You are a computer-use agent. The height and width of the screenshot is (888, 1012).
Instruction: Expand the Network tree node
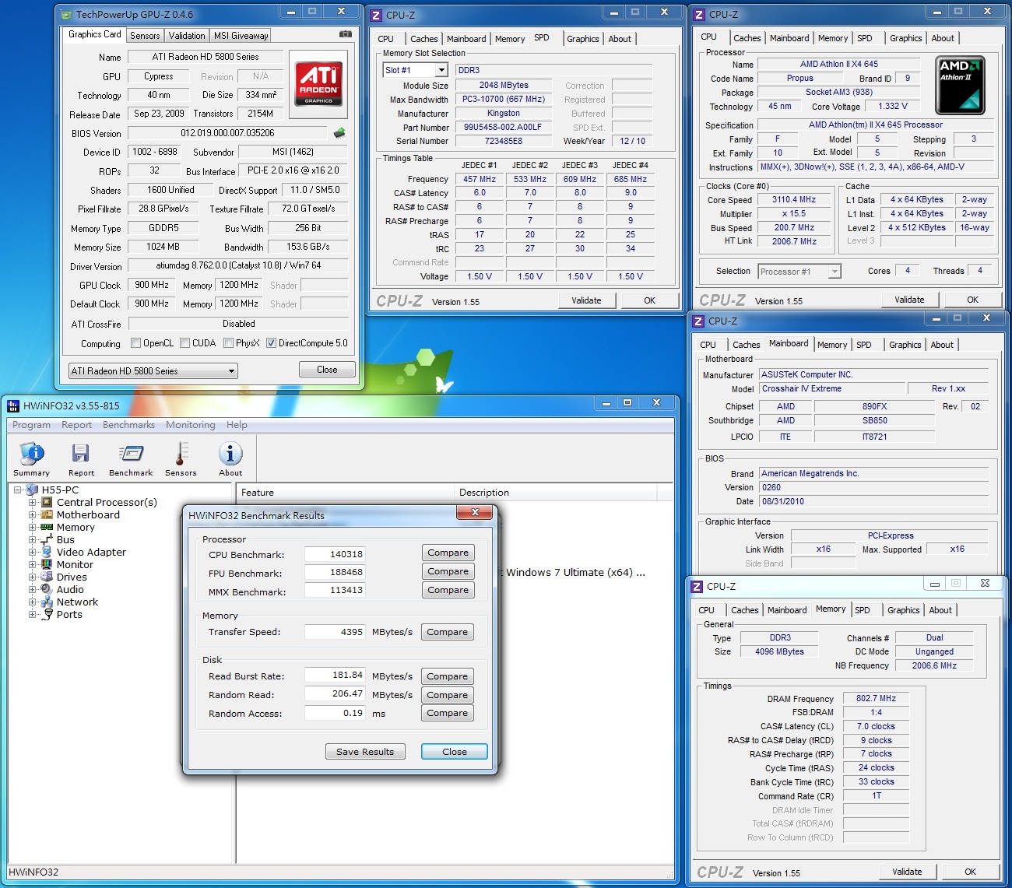pos(33,602)
